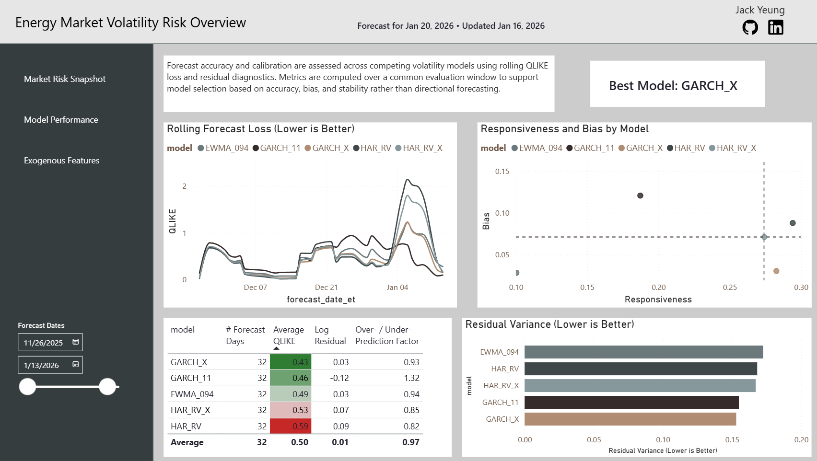Click the Jack Yeung author name
The height and width of the screenshot is (461, 817).
pos(760,10)
